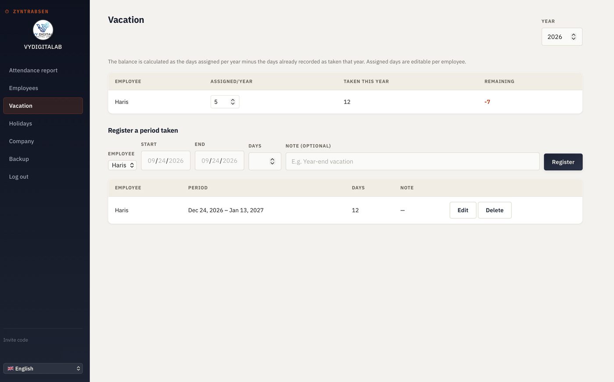This screenshot has width=614, height=382.
Task: Click the Invite code link
Action: (x=16, y=340)
